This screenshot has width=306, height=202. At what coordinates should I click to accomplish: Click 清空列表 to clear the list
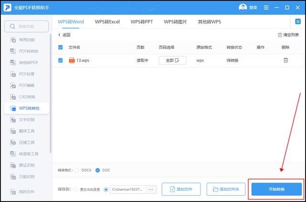(288, 35)
